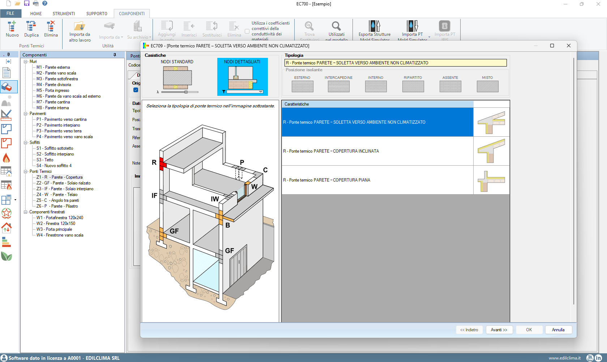The width and height of the screenshot is (607, 362).
Task: Open the FILE menu
Action: coord(10,13)
